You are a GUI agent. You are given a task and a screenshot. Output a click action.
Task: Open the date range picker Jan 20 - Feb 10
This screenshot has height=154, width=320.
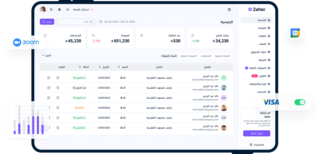118,22
